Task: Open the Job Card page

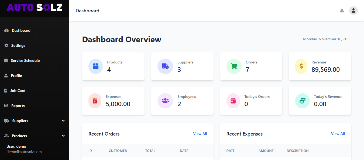Action: [18, 91]
